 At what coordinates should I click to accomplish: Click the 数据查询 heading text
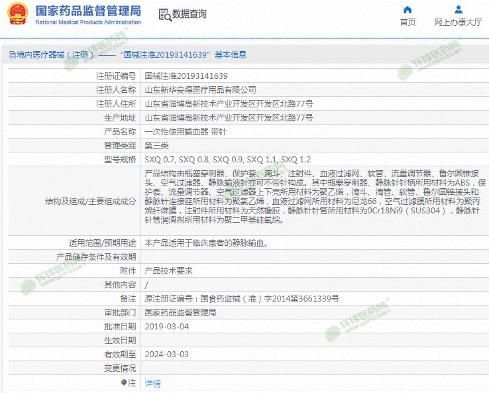[189, 14]
